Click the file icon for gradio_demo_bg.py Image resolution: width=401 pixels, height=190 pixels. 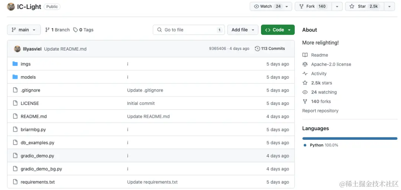(x=15, y=169)
